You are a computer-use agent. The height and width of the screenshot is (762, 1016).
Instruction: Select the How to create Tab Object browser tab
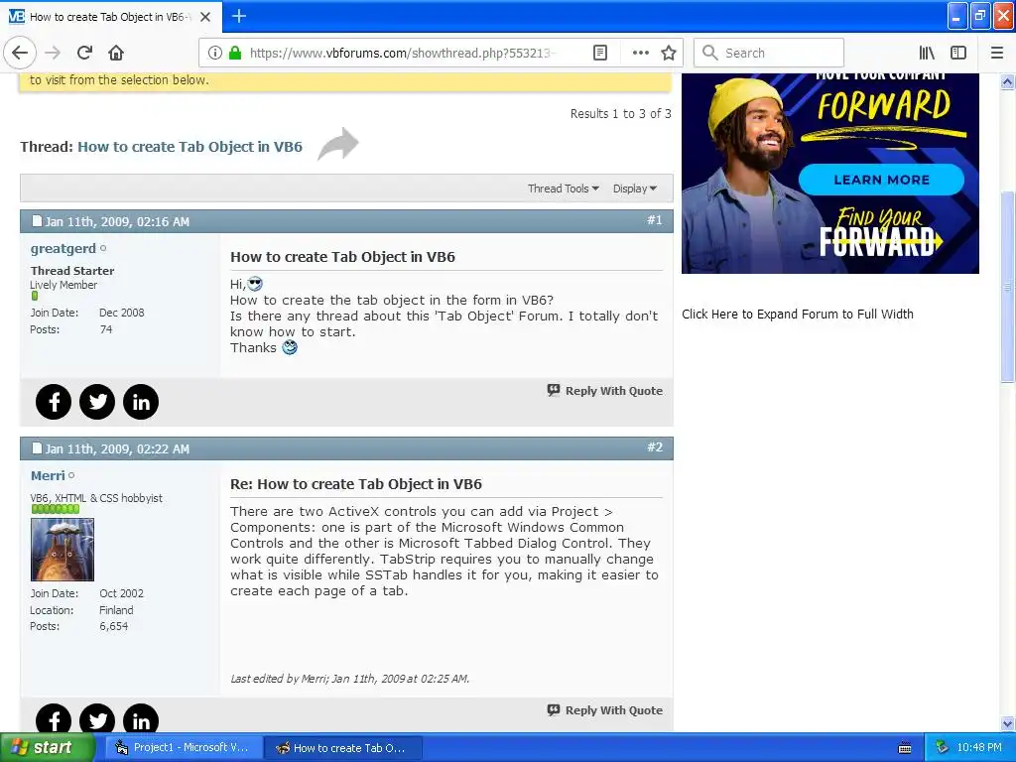click(x=110, y=17)
